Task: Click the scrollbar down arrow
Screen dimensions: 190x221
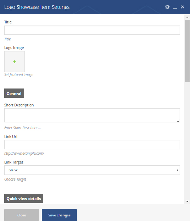Action: (187, 201)
